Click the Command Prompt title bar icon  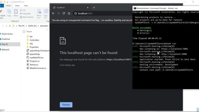pyautogui.click(x=135, y=8)
